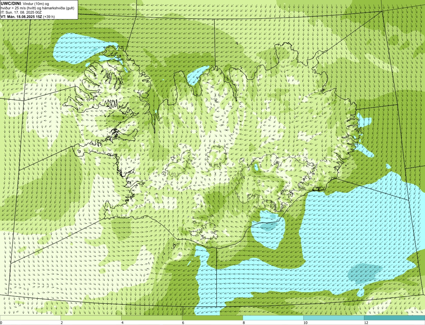Click the 10–12 m/s turquoise legend swatch

[x=334, y=318]
